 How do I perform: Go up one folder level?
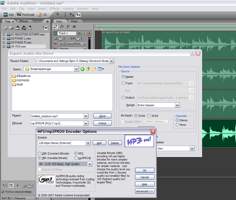(88, 69)
